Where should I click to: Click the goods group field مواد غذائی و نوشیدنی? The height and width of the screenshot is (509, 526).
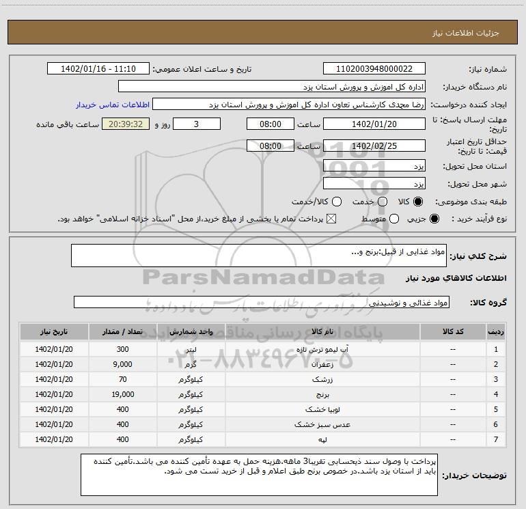[262, 302]
